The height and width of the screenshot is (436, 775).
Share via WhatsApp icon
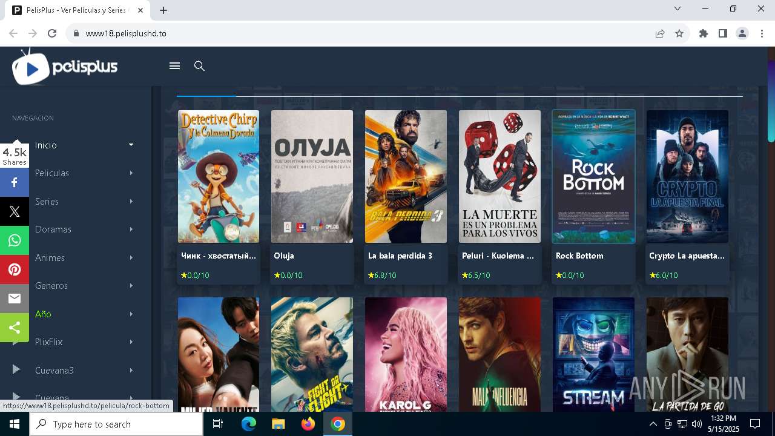click(x=15, y=240)
